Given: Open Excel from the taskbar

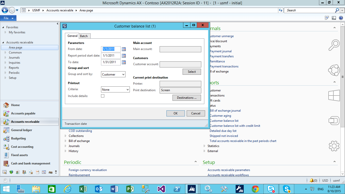Looking at the screenshot, I should pos(83,189).
